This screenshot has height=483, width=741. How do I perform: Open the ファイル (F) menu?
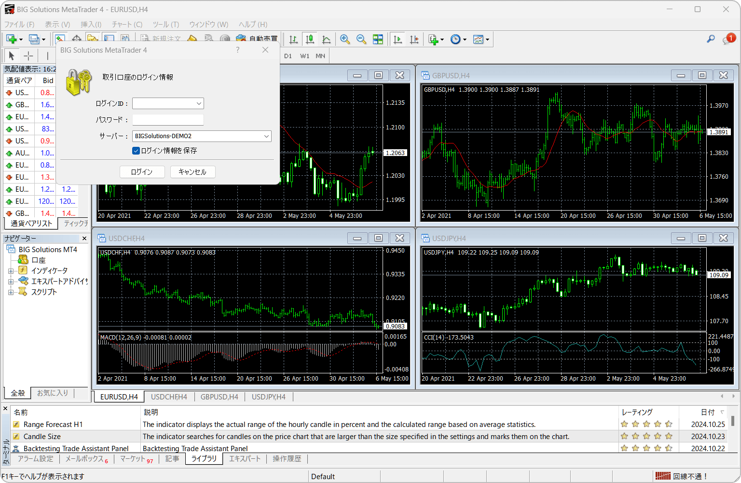coord(19,24)
